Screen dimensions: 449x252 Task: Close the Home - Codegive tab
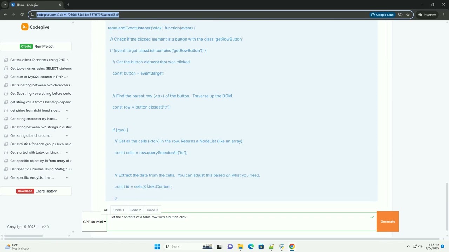click(x=60, y=5)
